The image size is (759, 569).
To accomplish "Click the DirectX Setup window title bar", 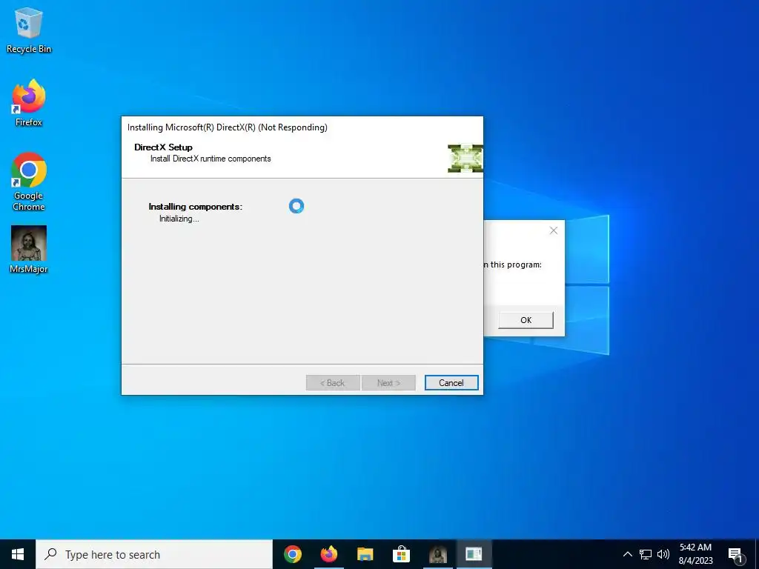I will 302,127.
